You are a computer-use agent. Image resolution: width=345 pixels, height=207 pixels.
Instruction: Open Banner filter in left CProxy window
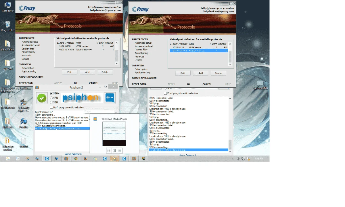click(x=28, y=49)
